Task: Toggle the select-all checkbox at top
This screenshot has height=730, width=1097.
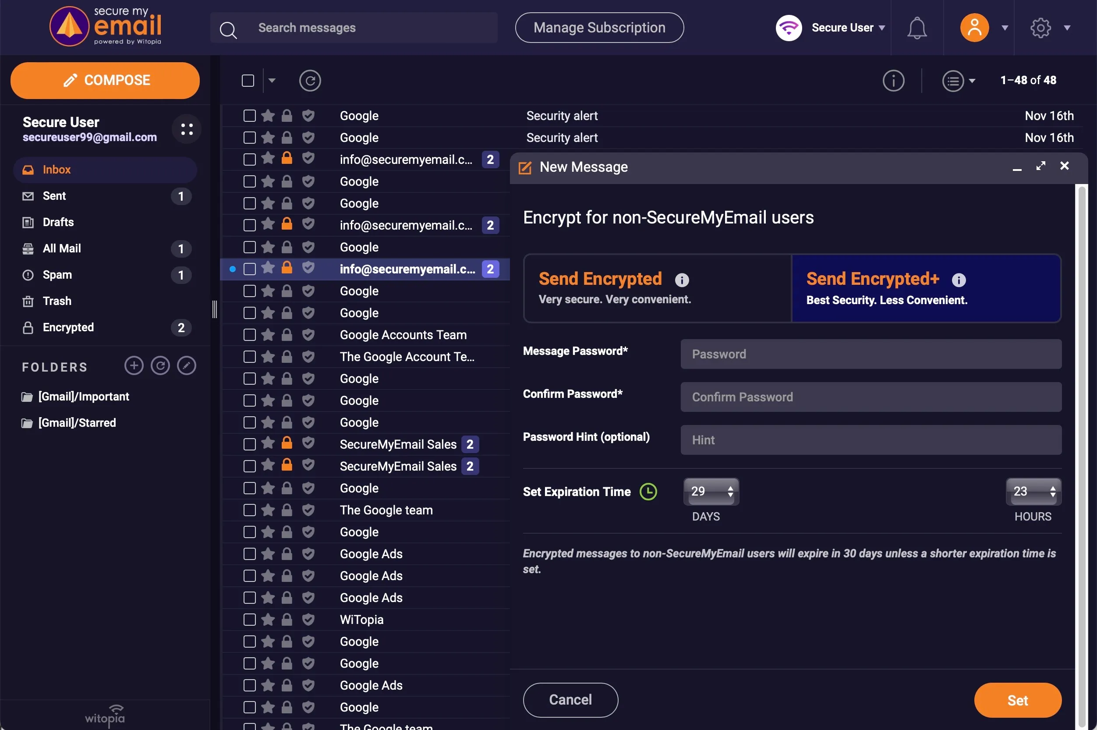Action: coord(248,80)
